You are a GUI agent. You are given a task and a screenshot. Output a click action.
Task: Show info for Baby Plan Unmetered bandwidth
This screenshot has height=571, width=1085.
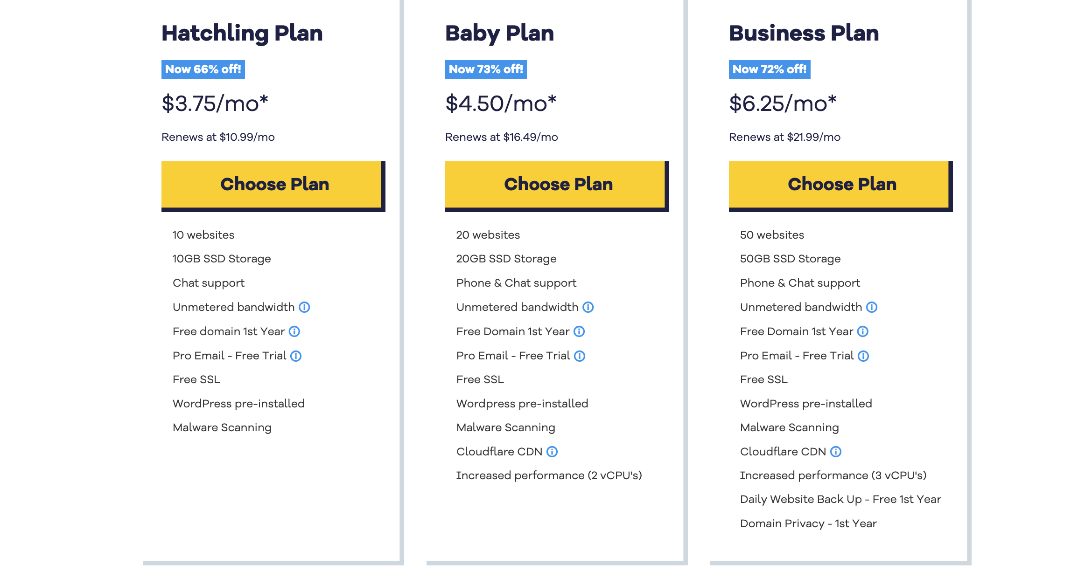tap(588, 307)
